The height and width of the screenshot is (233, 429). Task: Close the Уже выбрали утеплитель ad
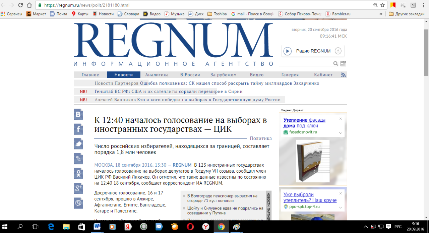(341, 193)
